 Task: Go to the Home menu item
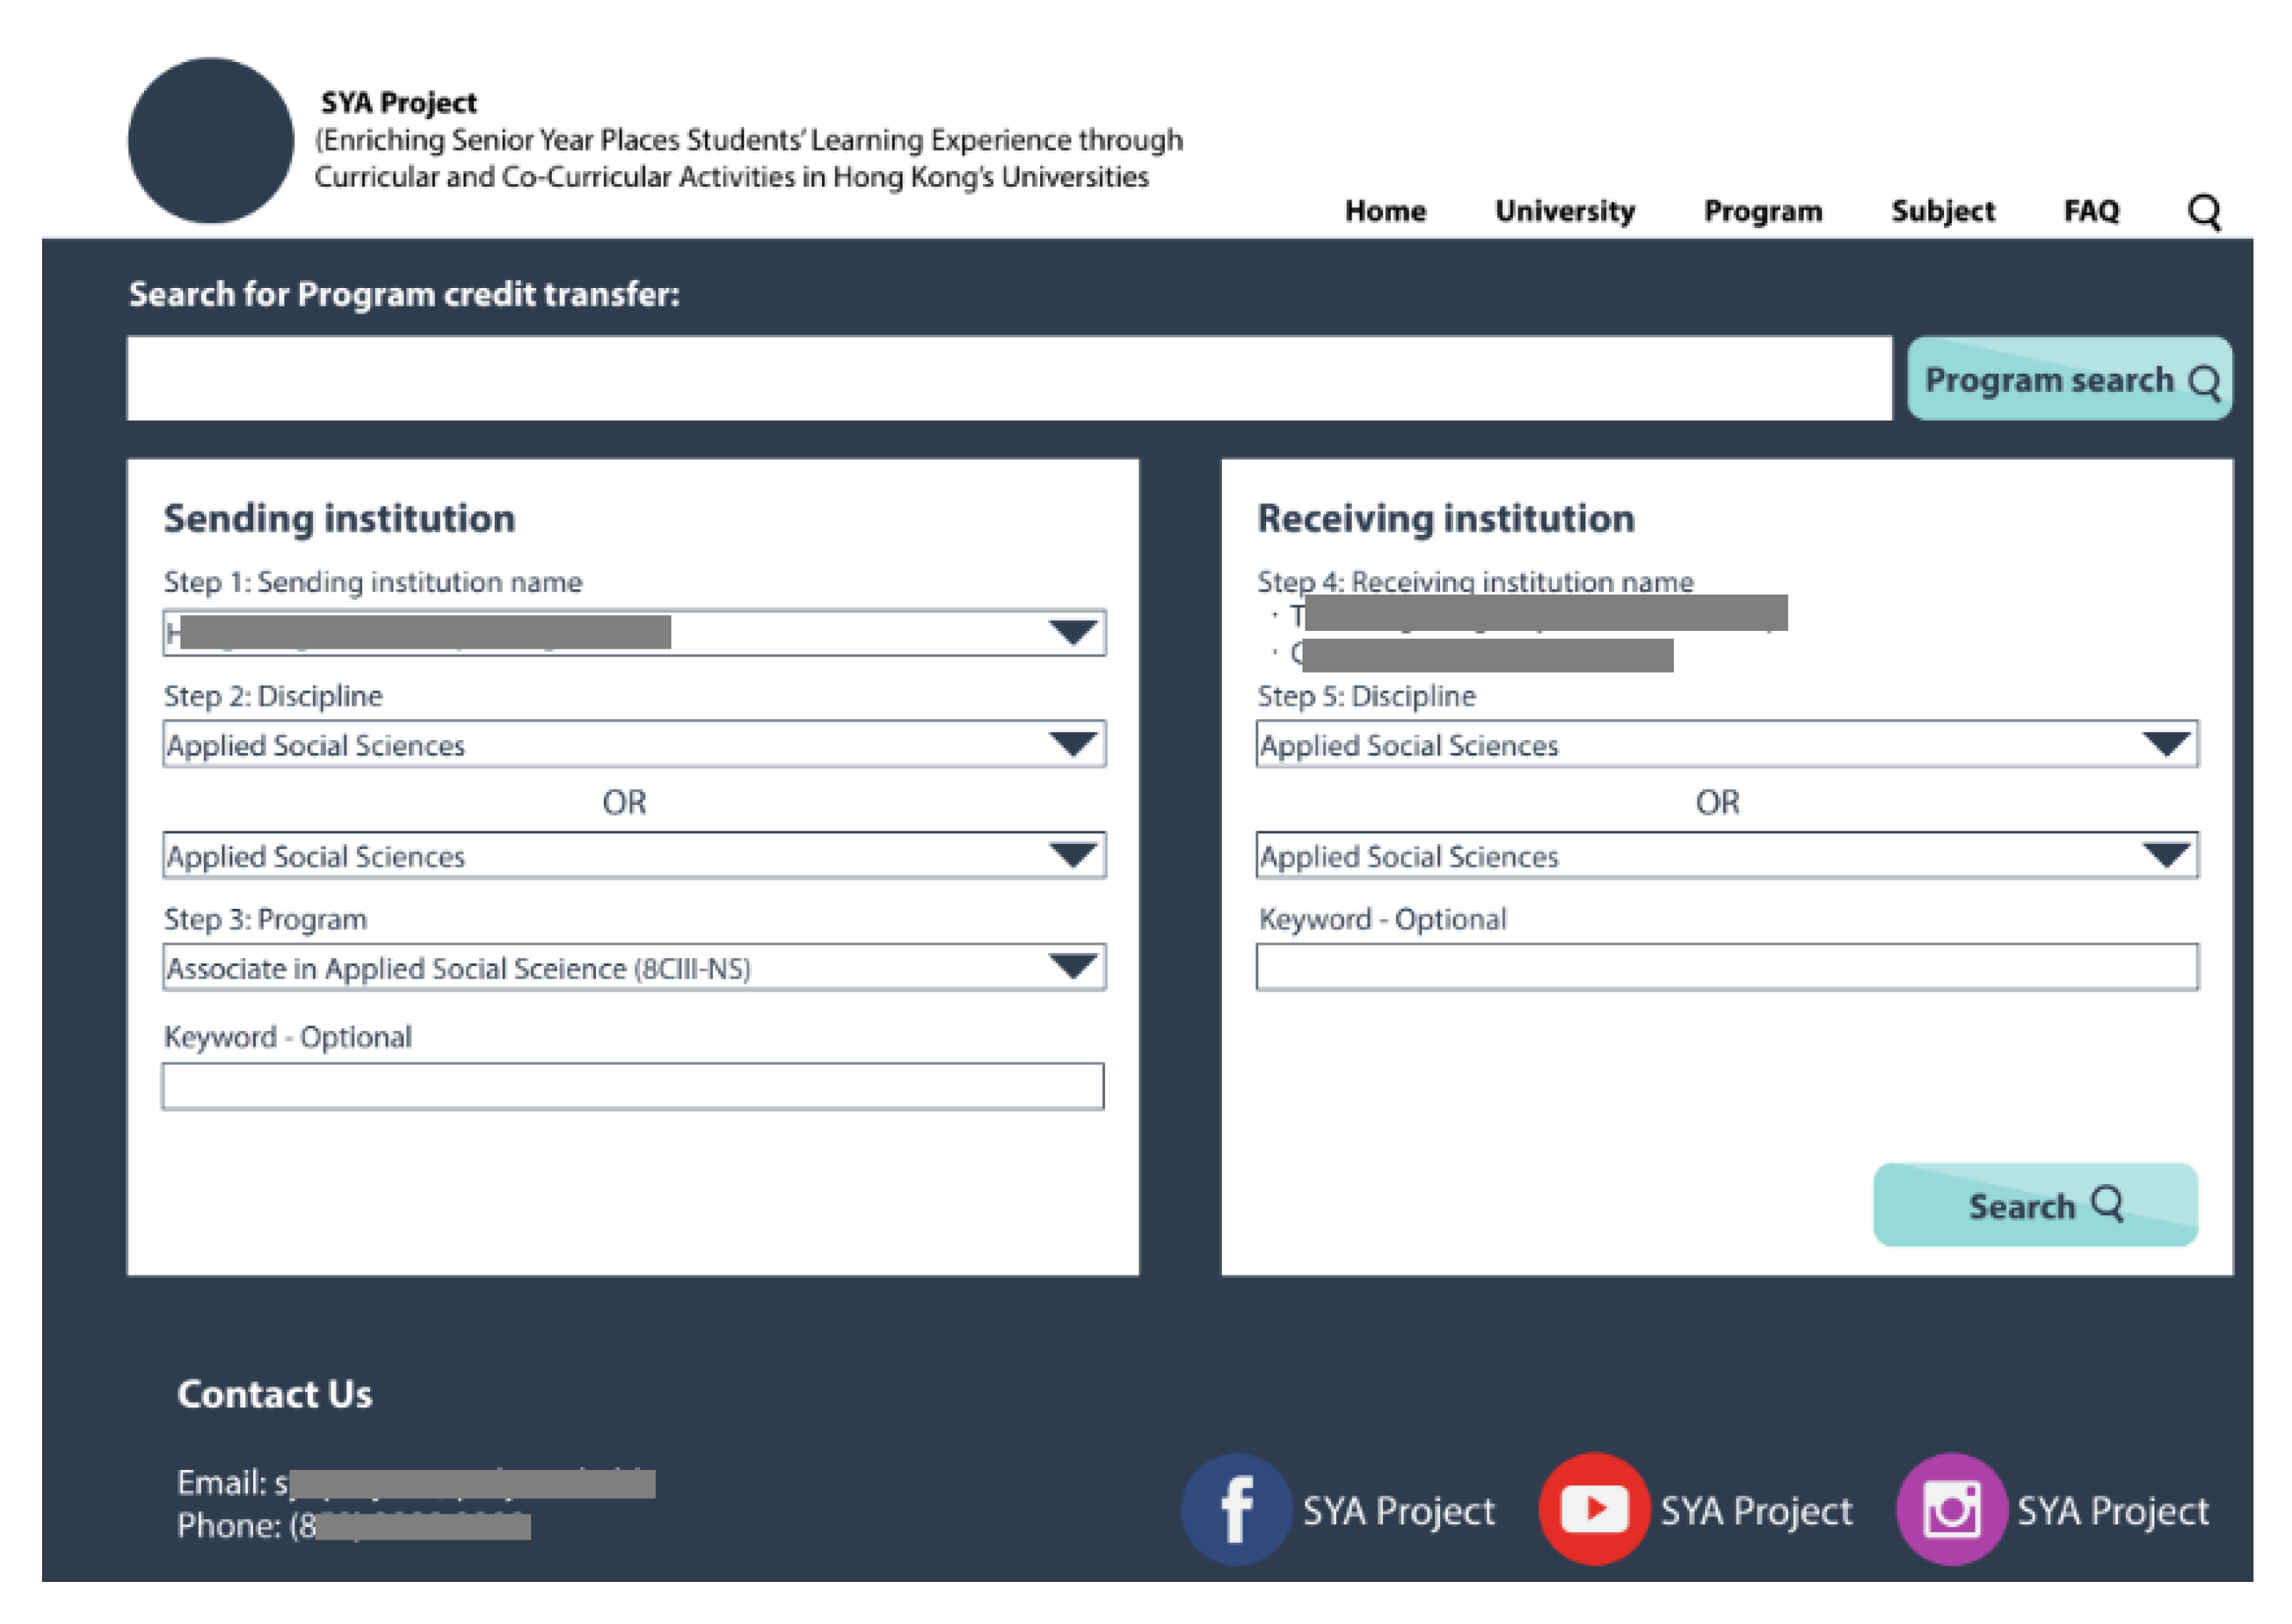(x=1385, y=211)
